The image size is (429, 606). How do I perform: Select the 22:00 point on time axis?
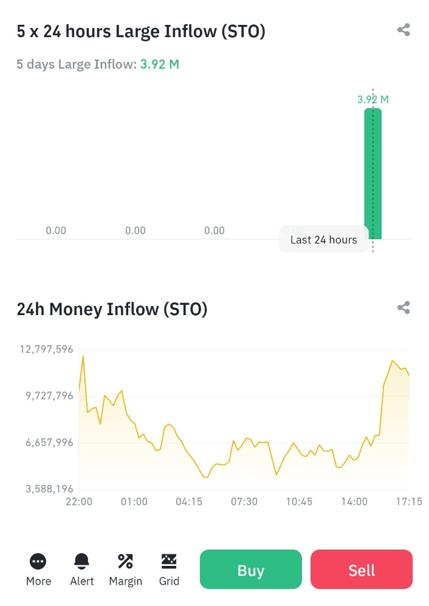coord(79,502)
